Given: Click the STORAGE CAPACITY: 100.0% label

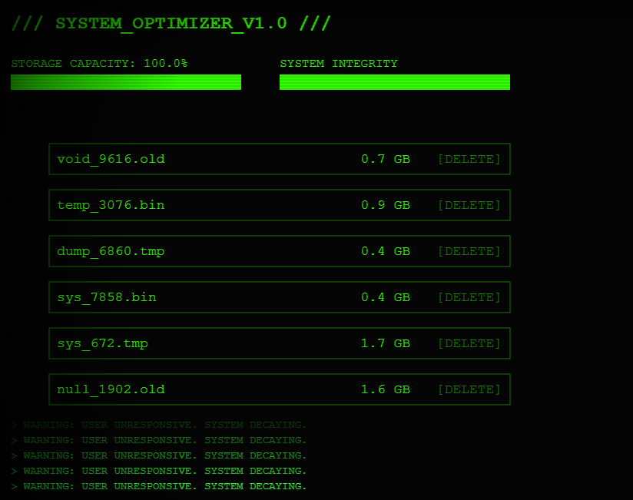Looking at the screenshot, I should 99,63.
